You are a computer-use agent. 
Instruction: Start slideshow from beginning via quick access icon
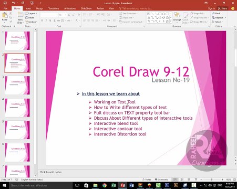32,3
